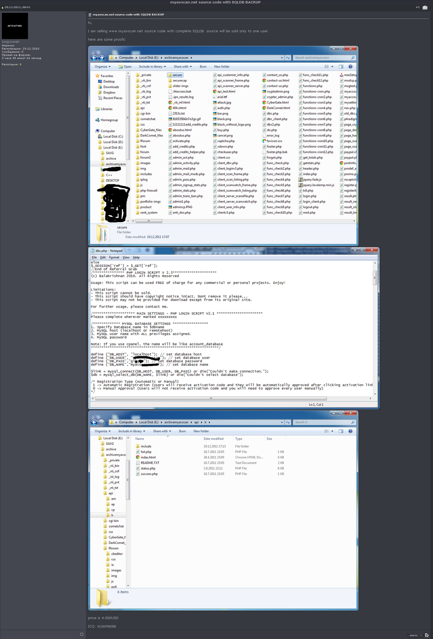Open address bar history dropdown in top Explorer
Image resolution: width=433 pixels, height=639 pixels.
pos(282,58)
